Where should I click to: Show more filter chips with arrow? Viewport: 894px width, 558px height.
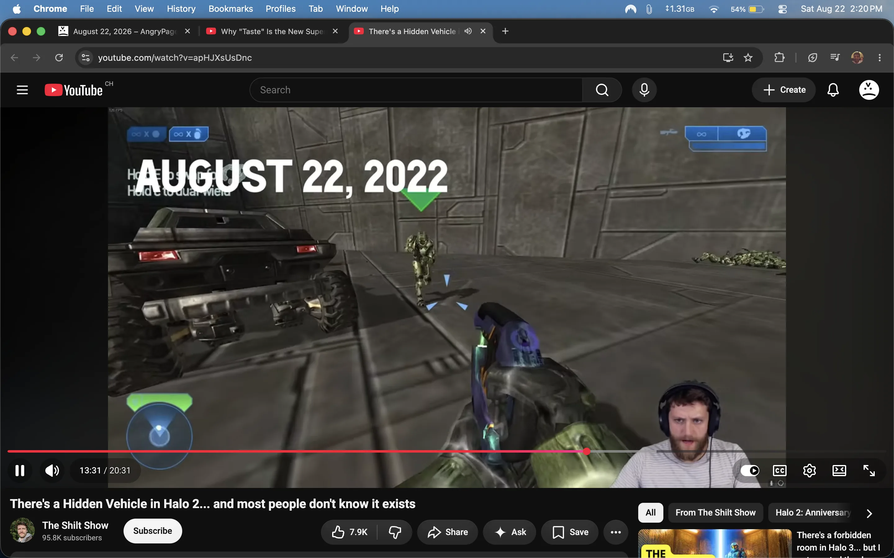tap(869, 513)
